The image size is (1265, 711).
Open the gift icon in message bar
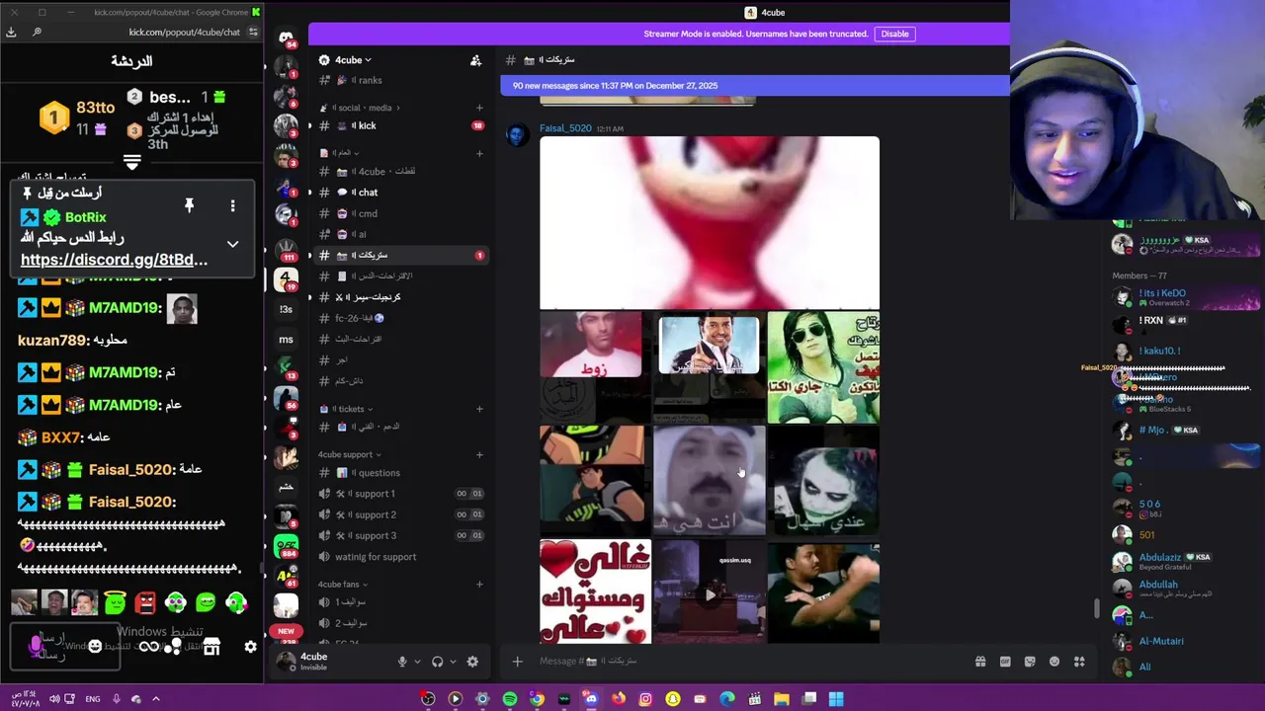click(x=980, y=662)
